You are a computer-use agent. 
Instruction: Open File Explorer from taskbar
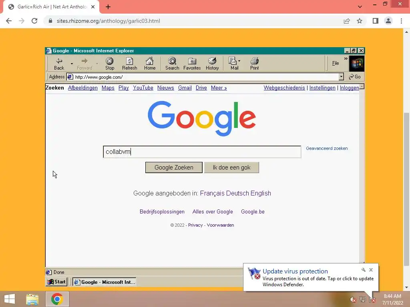32,299
